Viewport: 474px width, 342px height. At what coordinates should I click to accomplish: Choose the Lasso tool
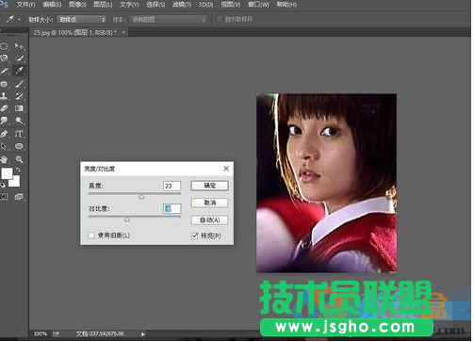pos(4,58)
